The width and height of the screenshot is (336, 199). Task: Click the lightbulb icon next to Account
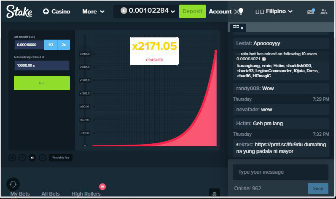(241, 11)
